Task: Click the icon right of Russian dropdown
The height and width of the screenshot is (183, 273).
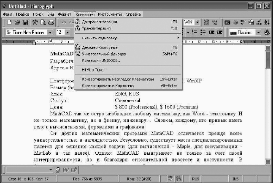Action: (x=267, y=32)
